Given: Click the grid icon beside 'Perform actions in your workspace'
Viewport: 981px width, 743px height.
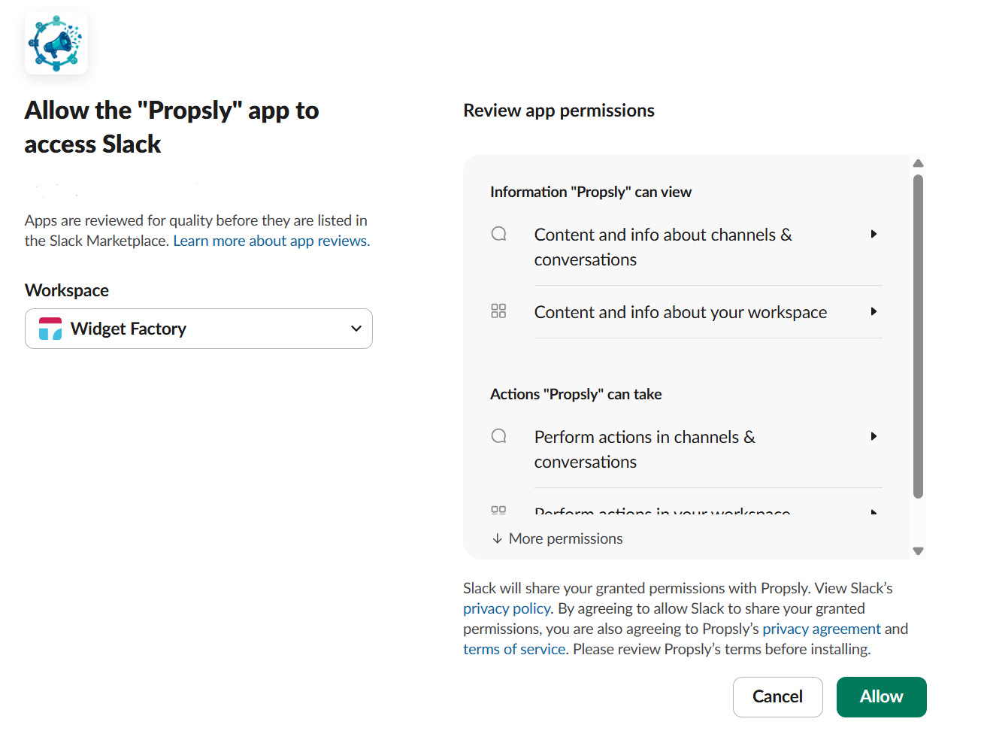Looking at the screenshot, I should pyautogui.click(x=498, y=511).
